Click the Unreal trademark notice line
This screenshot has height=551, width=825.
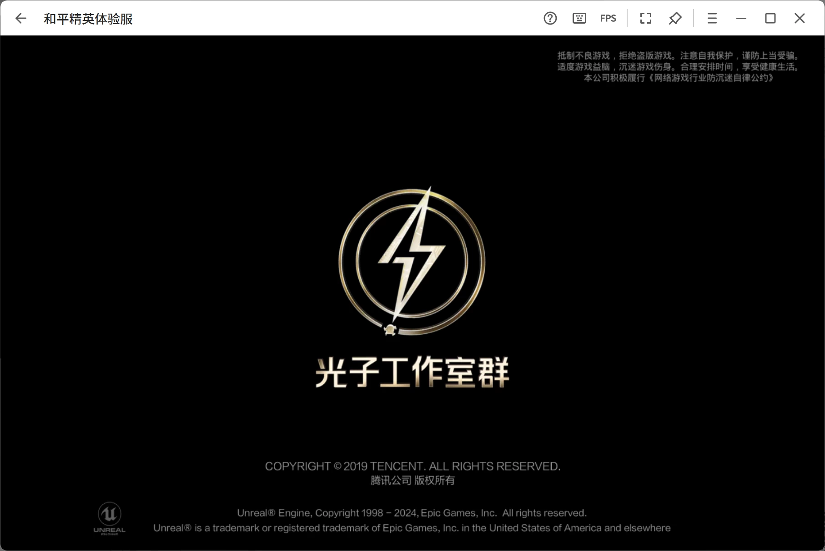pyautogui.click(x=412, y=528)
